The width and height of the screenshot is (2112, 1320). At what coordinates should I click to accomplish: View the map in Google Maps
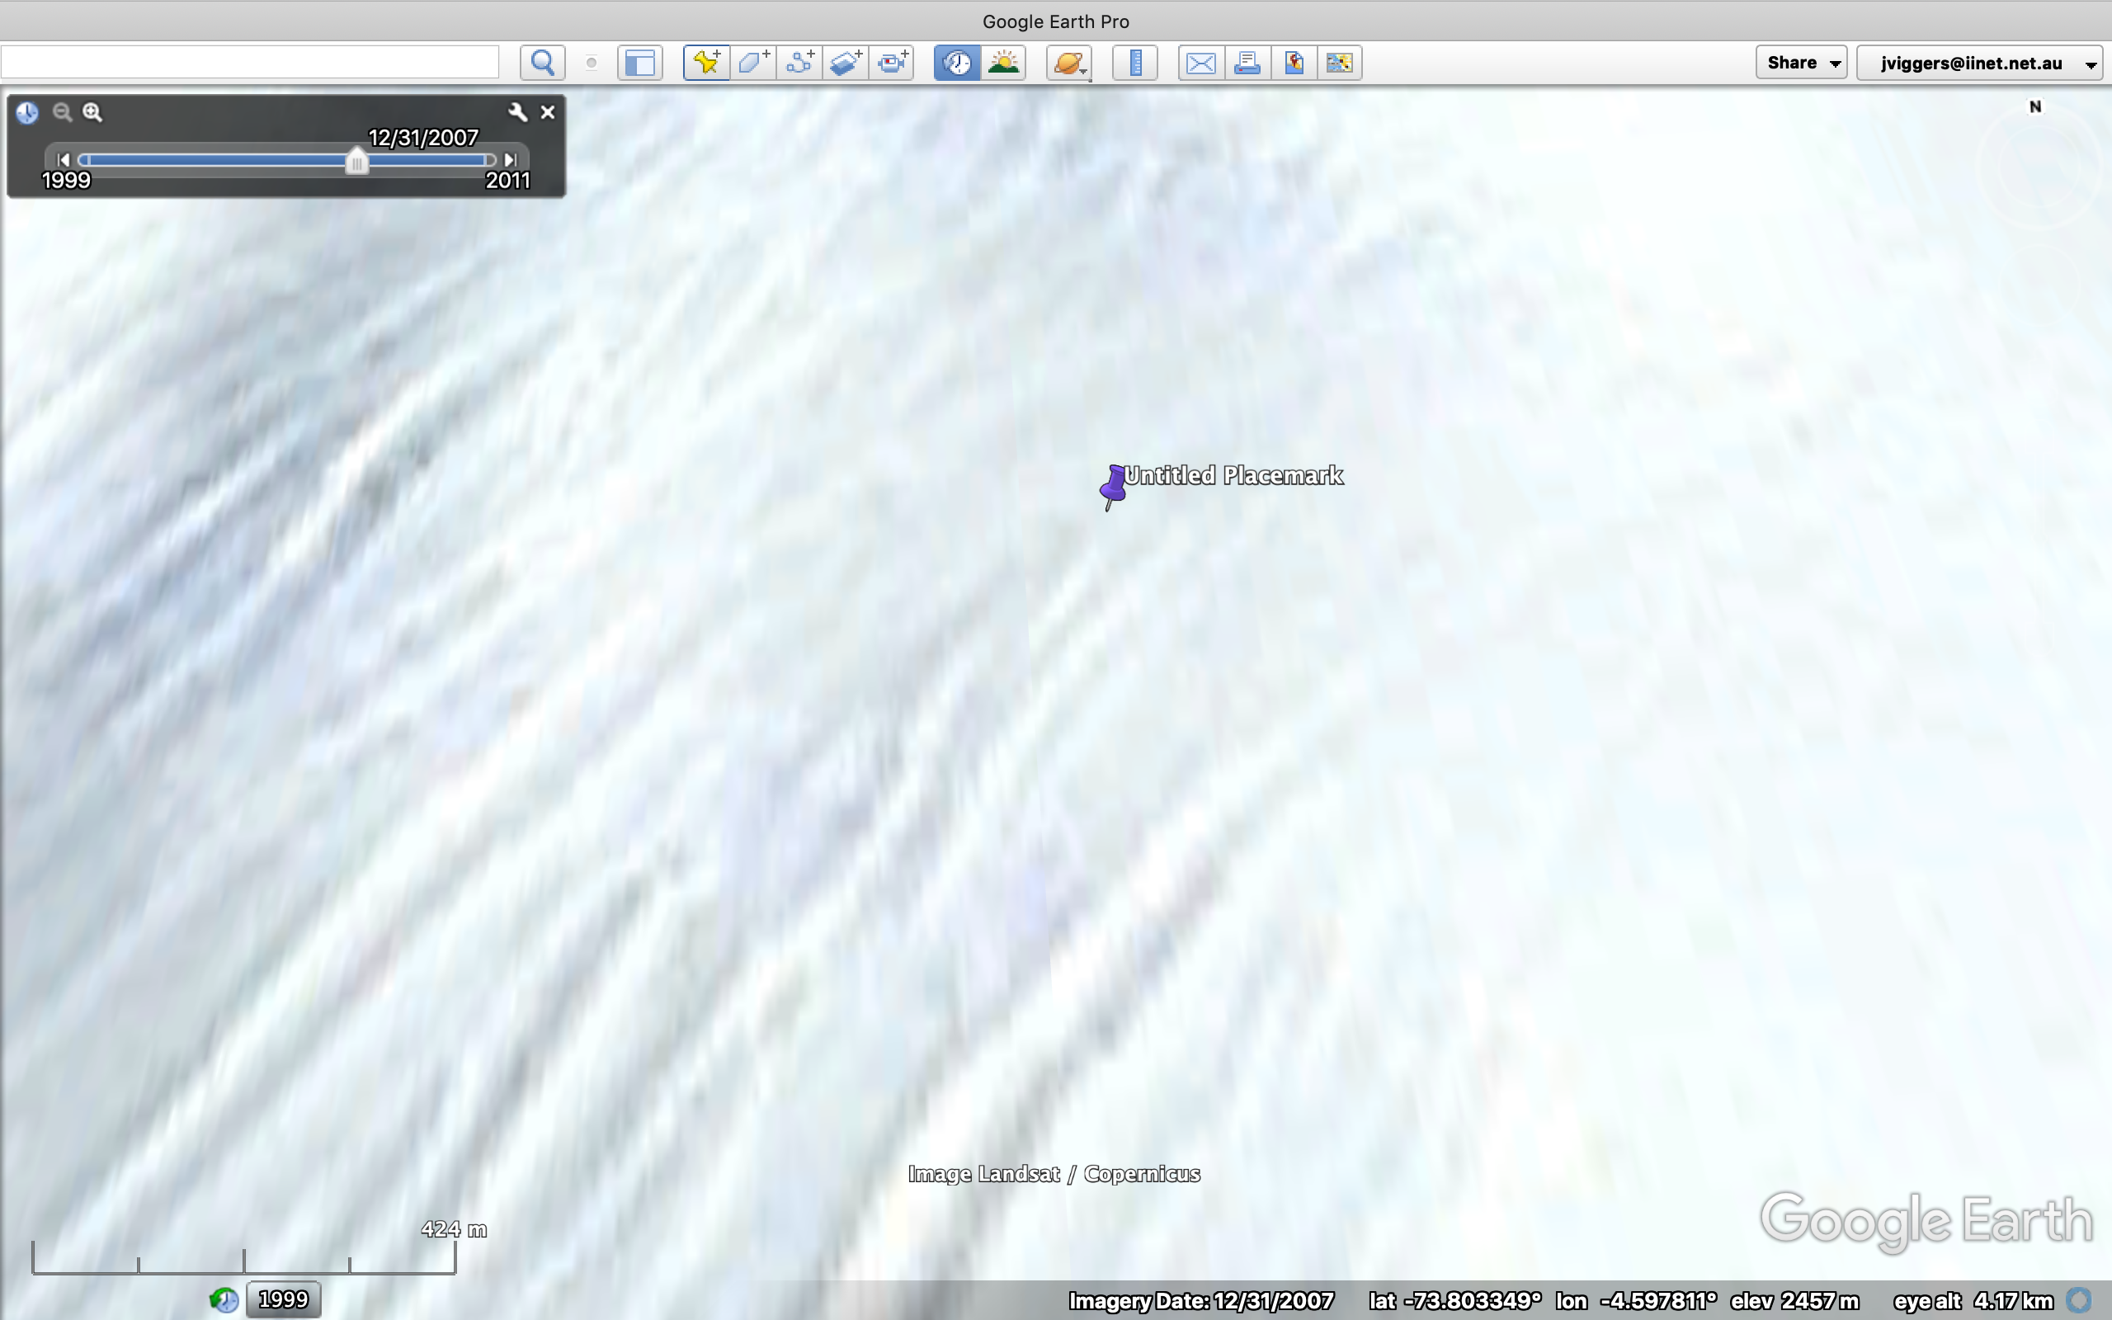pos(1340,62)
